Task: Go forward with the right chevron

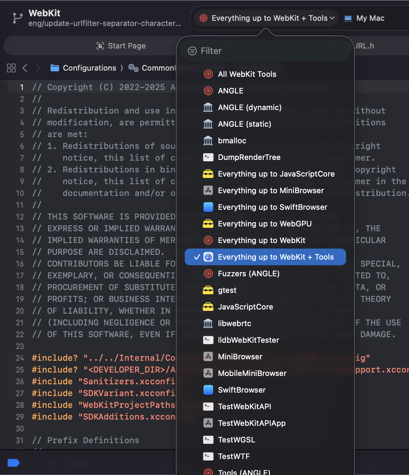Action: pyautogui.click(x=38, y=68)
